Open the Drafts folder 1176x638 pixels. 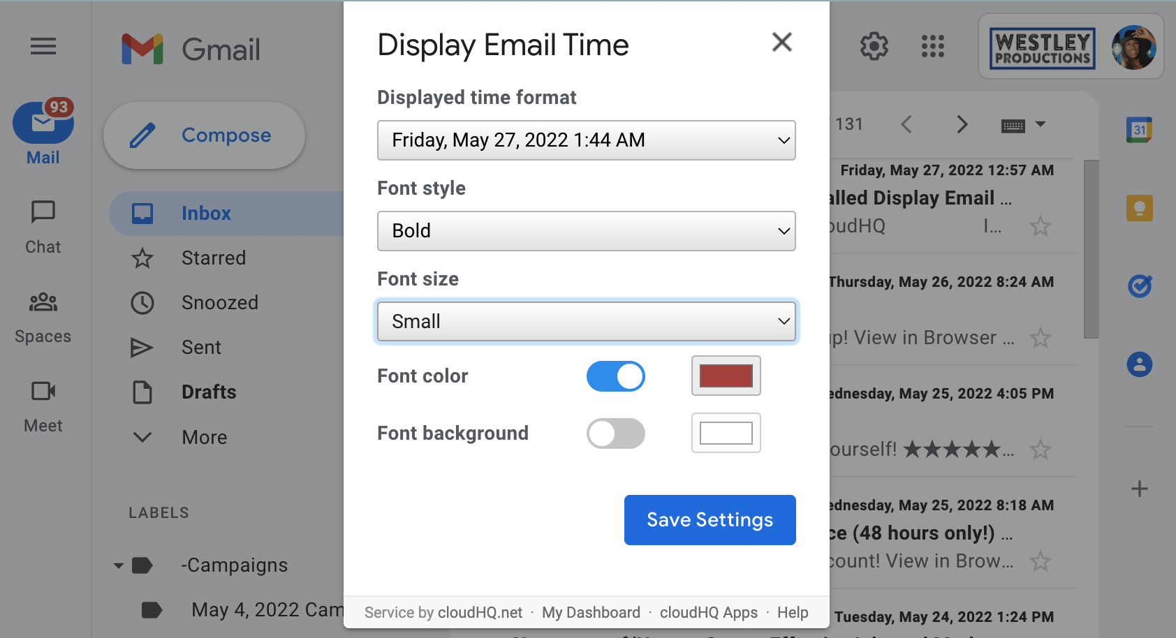point(208,392)
